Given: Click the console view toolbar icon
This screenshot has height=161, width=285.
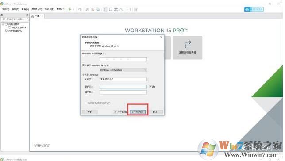Looking at the screenshot, I should click(x=129, y=9).
